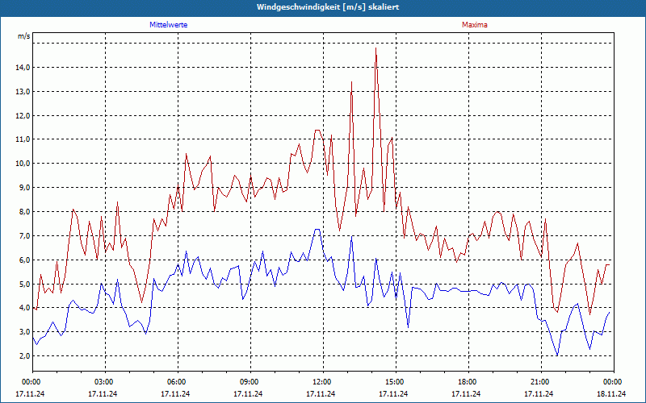Click the '09:00' time label
Image resolution: width=646 pixels, height=403 pixels.
(250, 382)
